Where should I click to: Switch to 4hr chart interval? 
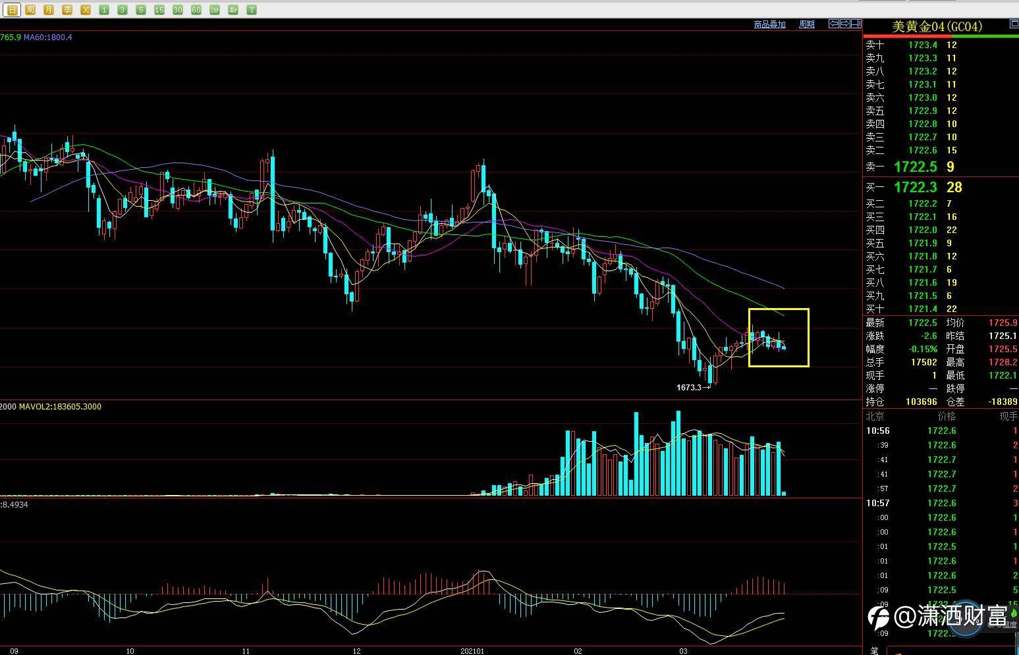[233, 10]
